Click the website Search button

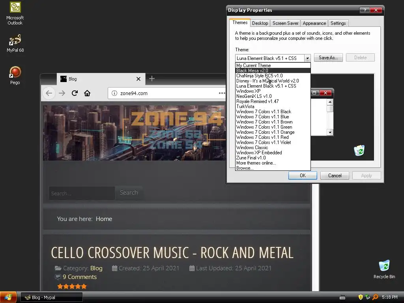pos(129,193)
